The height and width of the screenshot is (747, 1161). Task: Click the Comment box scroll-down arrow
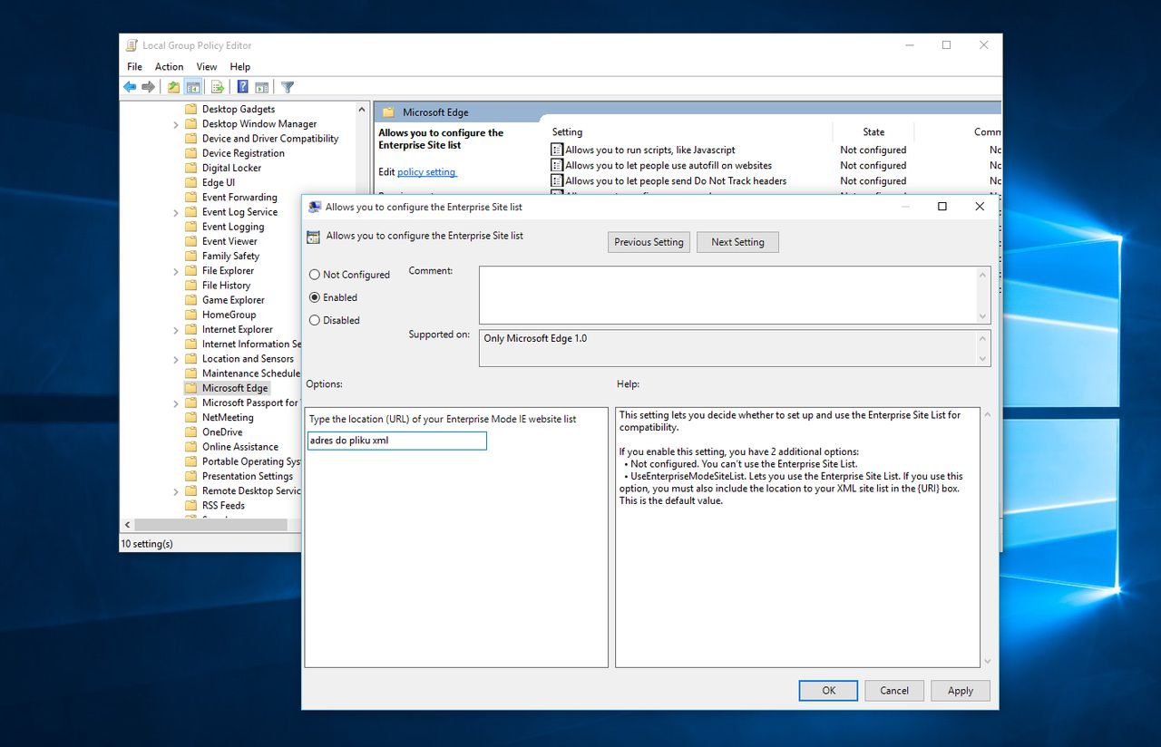click(x=983, y=316)
